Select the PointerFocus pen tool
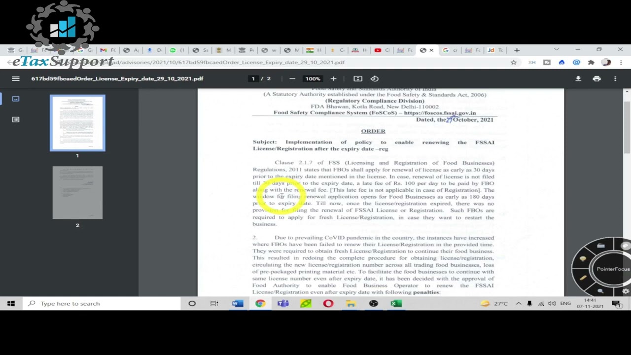631x355 pixels. (583, 278)
